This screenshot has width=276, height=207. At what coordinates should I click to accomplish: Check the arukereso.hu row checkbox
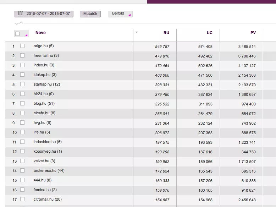pyautogui.click(x=22, y=170)
